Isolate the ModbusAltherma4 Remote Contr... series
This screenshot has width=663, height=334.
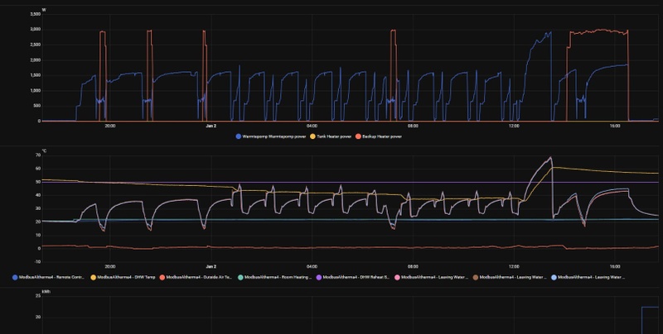51,278
